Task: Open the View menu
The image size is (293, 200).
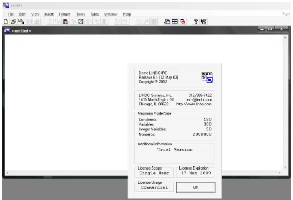Action: 35,14
